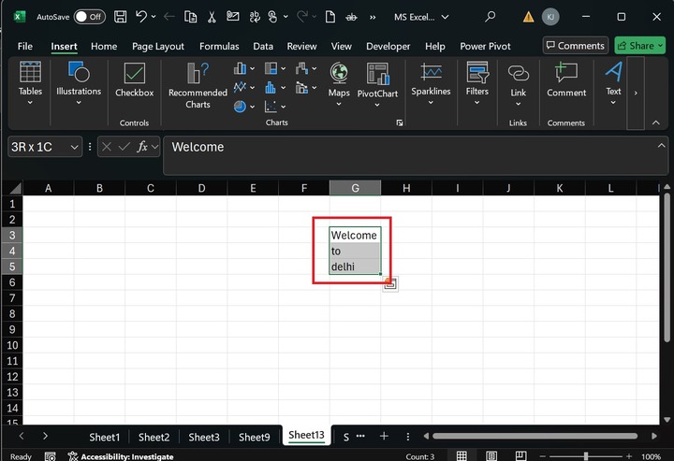
Task: Open the Name Box dropdown arrow
Action: coord(75,147)
